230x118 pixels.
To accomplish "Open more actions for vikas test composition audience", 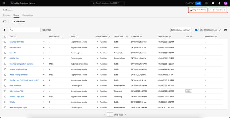I will click(44, 64).
